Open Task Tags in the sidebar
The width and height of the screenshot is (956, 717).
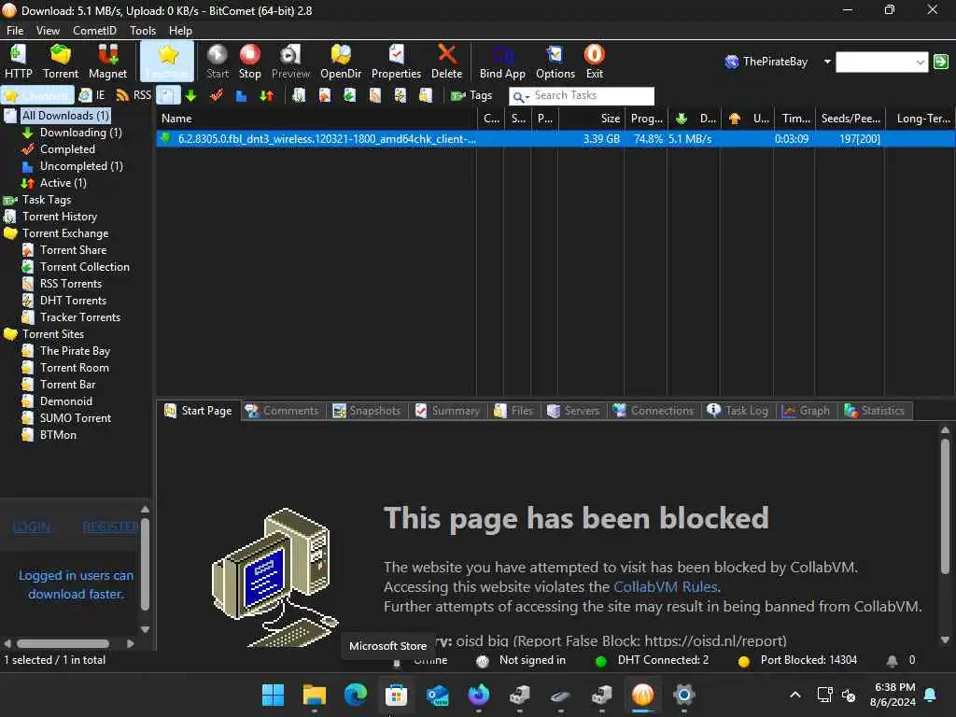click(x=47, y=200)
